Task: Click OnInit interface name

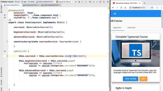Action: coord(61,22)
